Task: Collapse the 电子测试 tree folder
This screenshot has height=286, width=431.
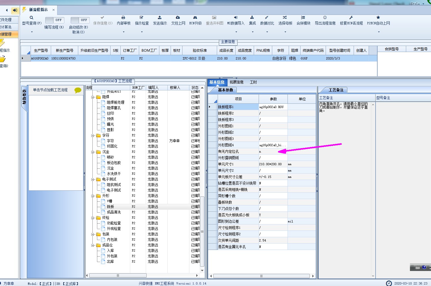Action: pos(93,179)
